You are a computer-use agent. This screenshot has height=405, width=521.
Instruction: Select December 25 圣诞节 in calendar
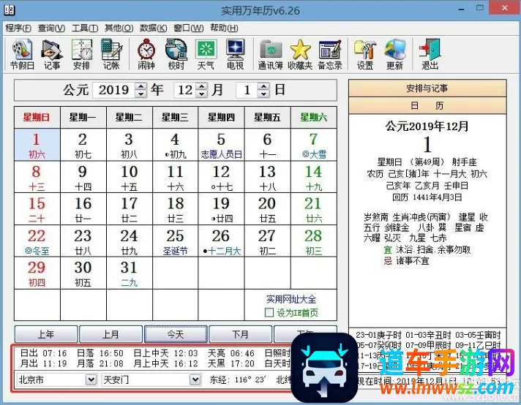(175, 242)
